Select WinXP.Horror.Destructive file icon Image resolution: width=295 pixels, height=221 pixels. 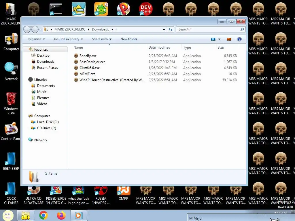pyautogui.click(x=76, y=80)
